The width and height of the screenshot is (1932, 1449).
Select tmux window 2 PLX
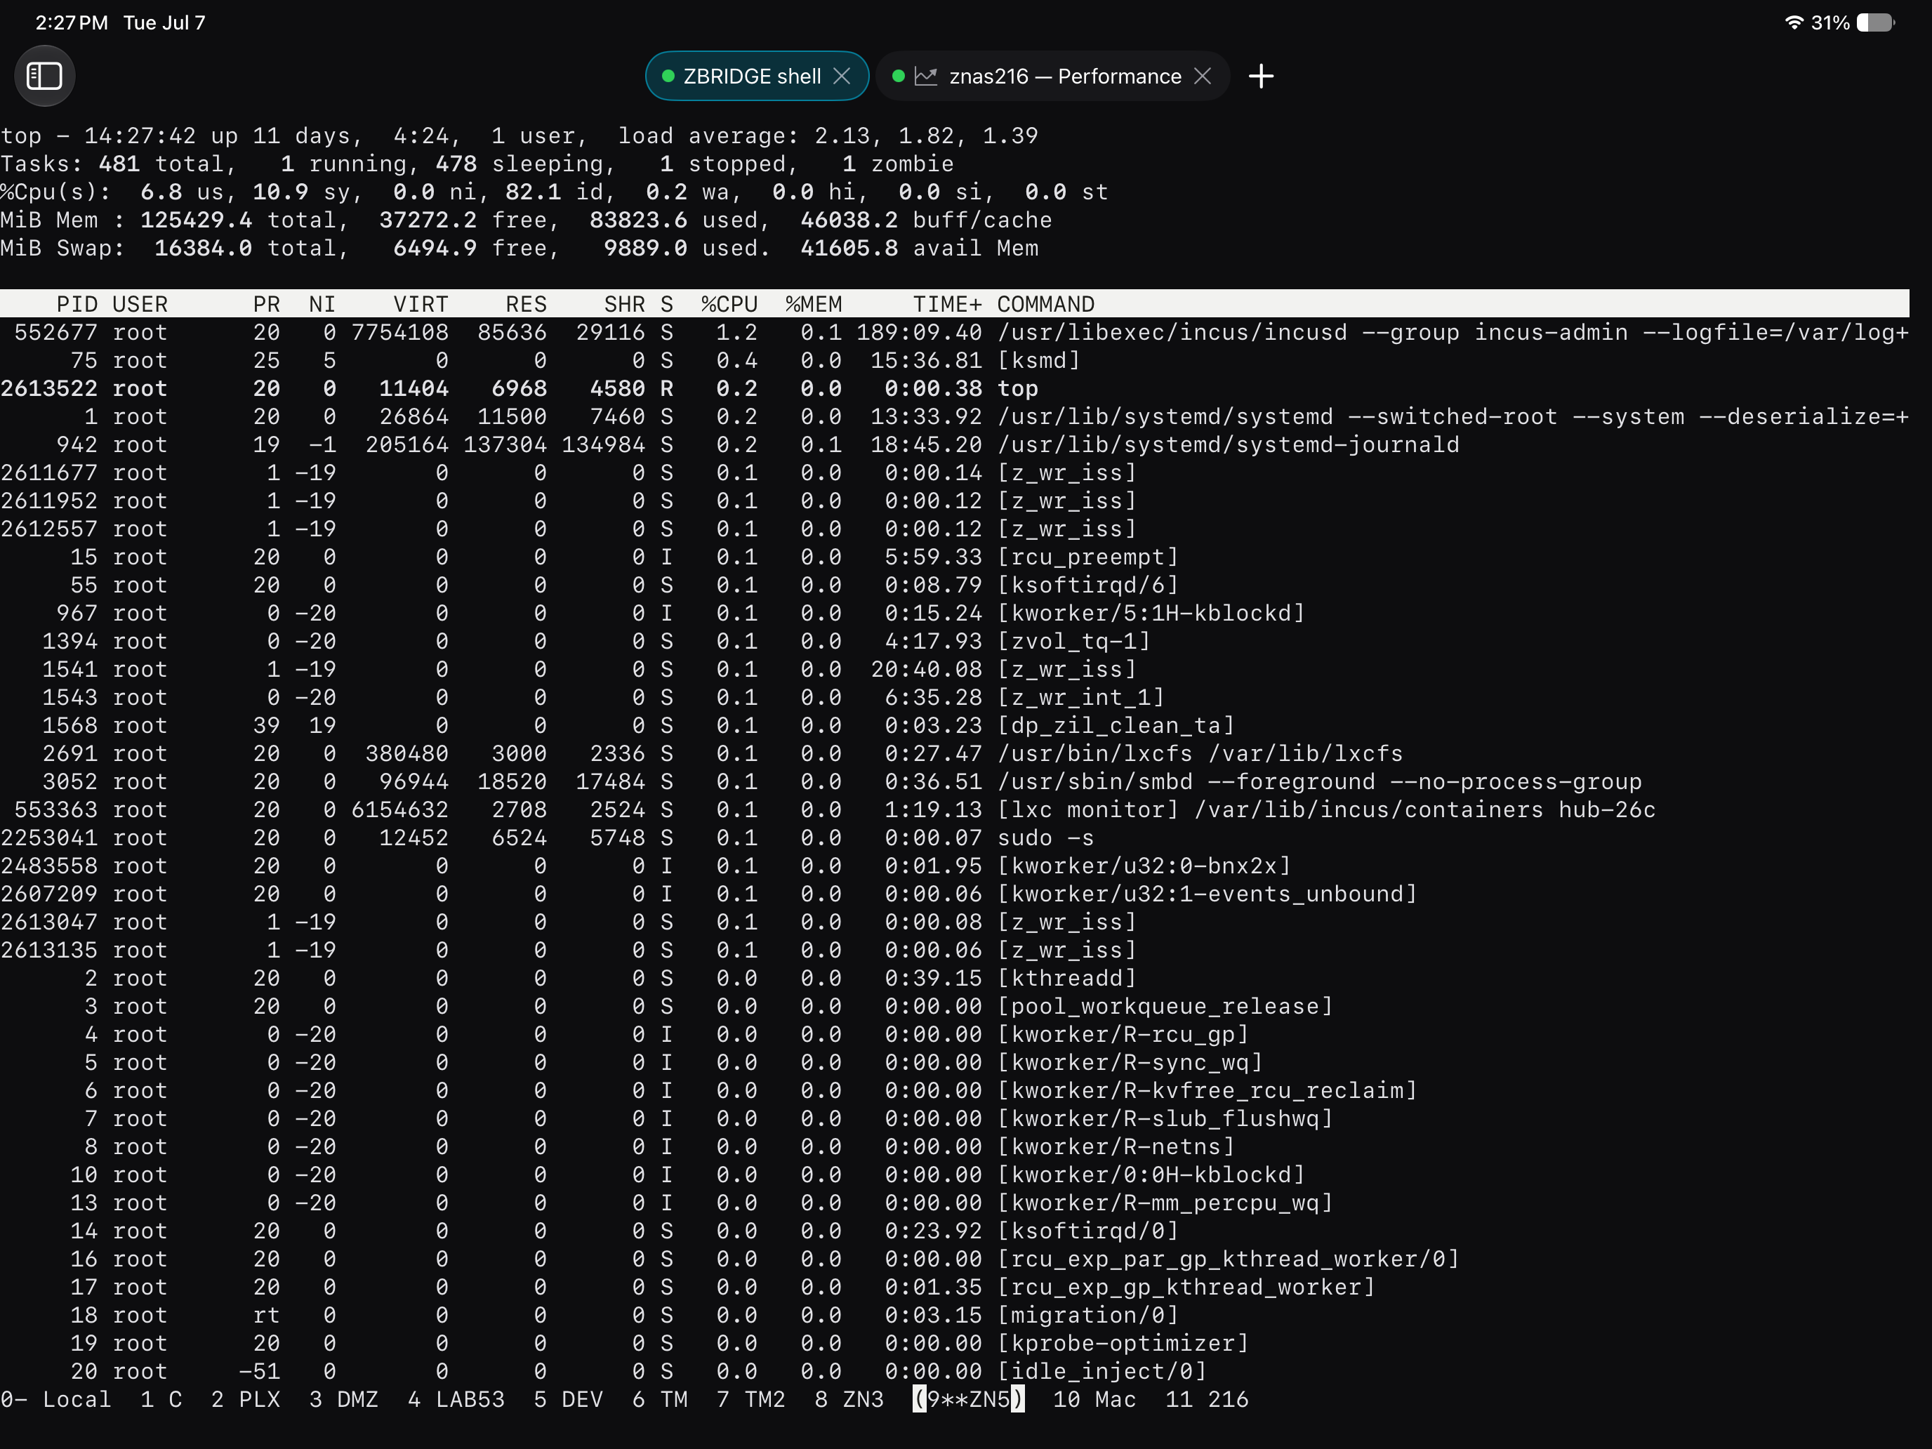246,1399
